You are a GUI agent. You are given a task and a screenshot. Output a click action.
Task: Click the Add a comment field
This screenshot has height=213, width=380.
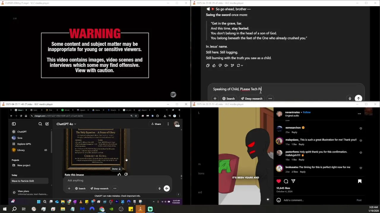[318, 200]
